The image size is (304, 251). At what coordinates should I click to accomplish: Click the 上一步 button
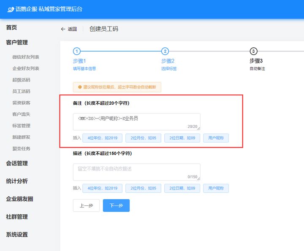pyautogui.click(x=86, y=205)
